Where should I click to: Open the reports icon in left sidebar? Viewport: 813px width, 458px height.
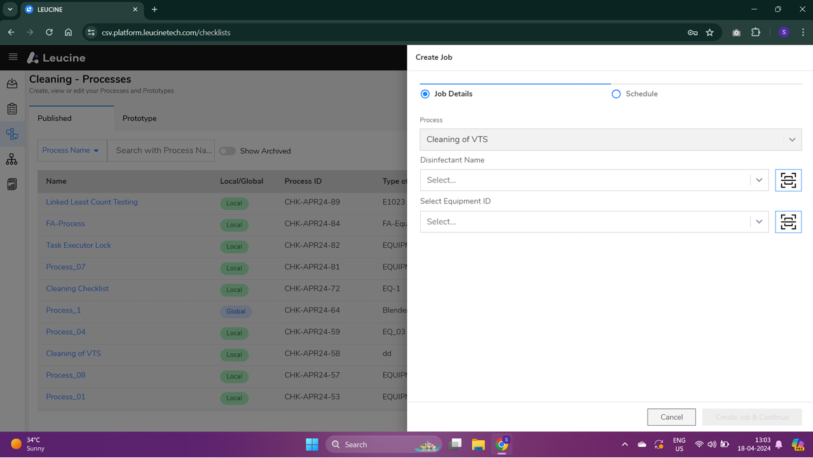[12, 184]
